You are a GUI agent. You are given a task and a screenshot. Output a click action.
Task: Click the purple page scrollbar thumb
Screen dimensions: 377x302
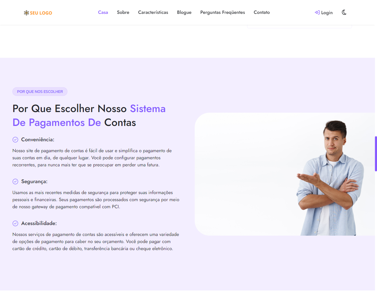click(x=376, y=154)
